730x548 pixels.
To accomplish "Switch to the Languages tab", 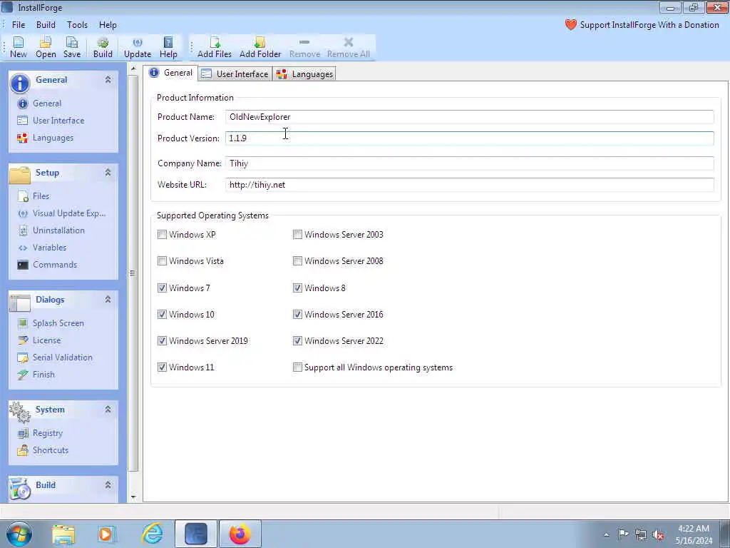I will 304,74.
